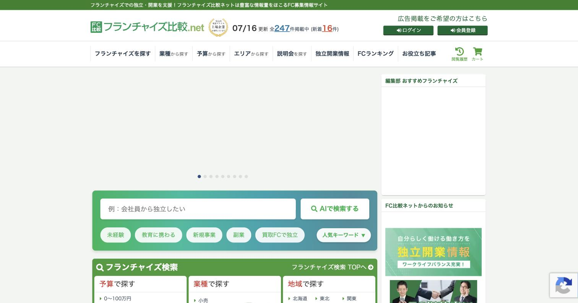Open 北海道 region link
Viewport: 578px width, 303px height.
pyautogui.click(x=300, y=298)
